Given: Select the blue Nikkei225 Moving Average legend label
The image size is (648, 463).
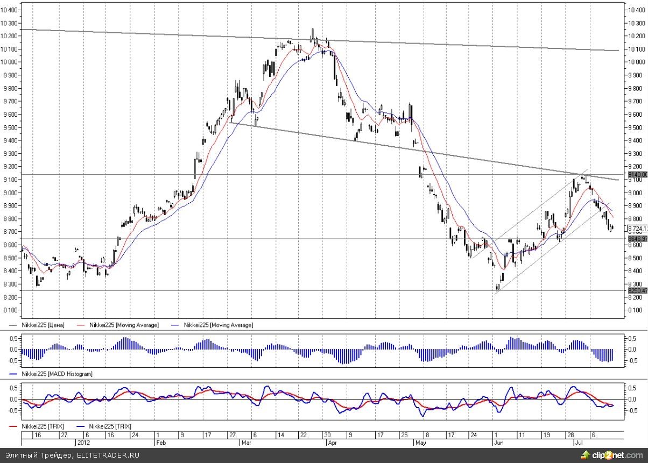Looking at the screenshot, I should pyautogui.click(x=218, y=325).
